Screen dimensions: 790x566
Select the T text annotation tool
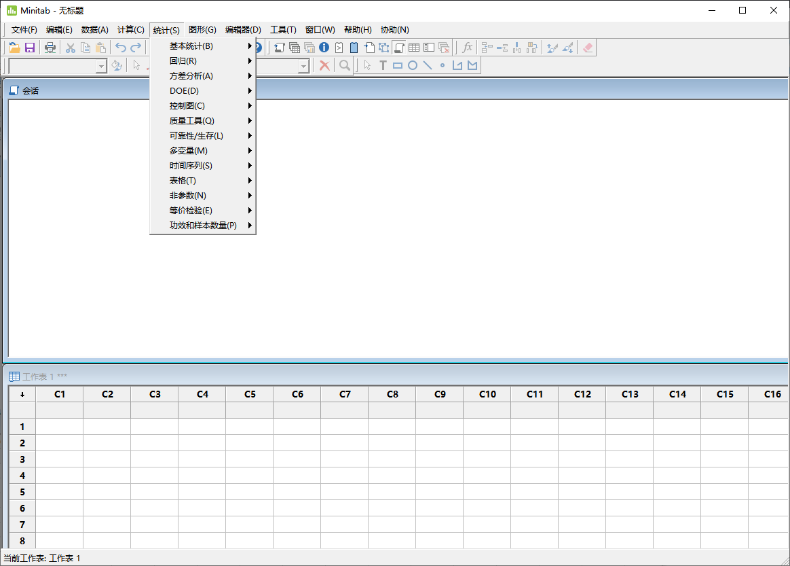(383, 66)
